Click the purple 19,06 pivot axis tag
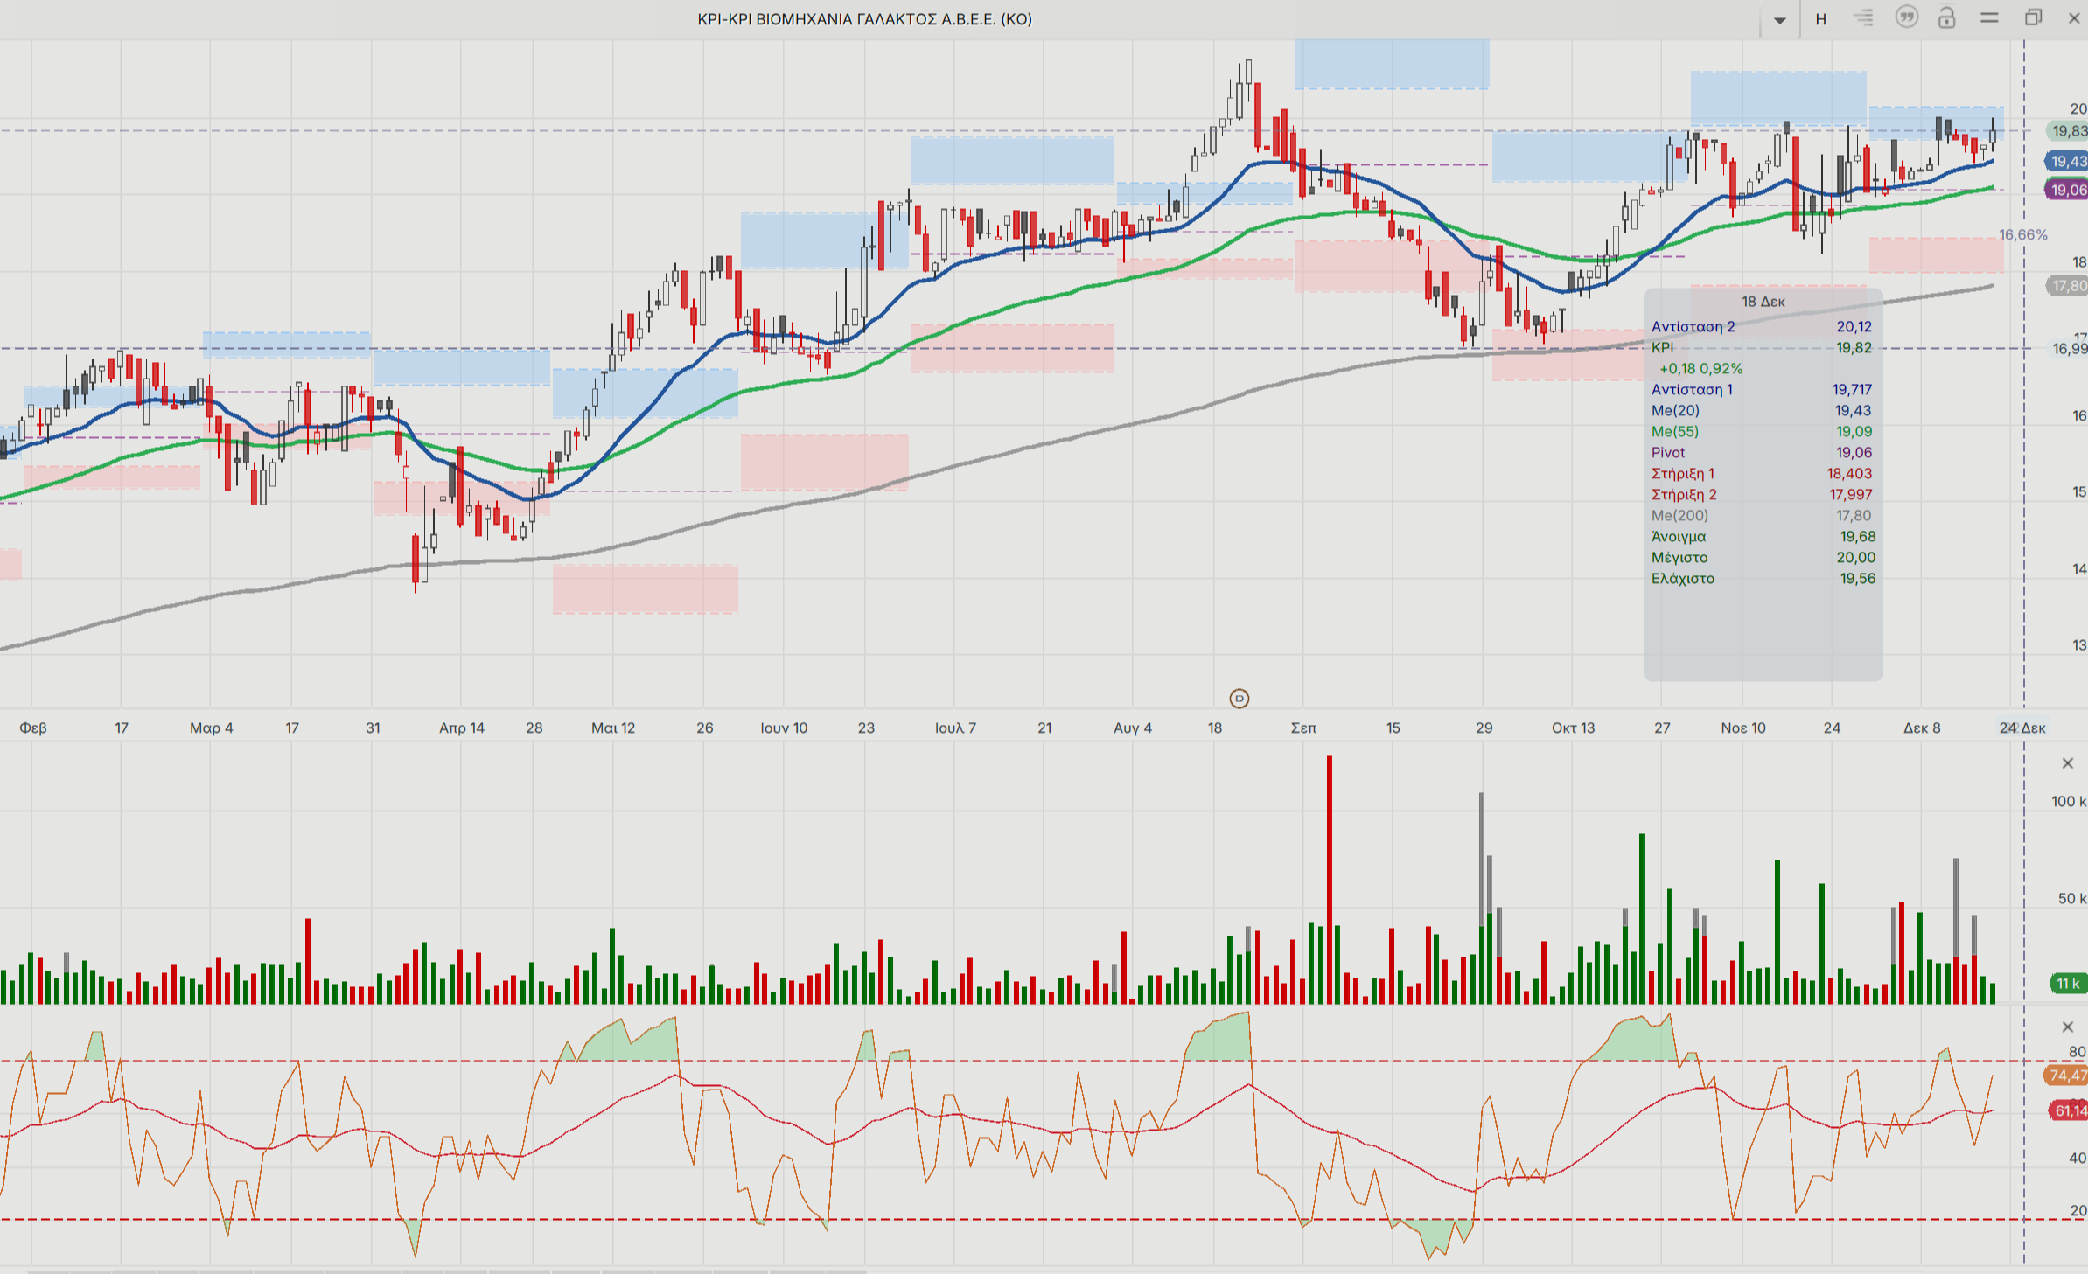Image resolution: width=2088 pixels, height=1274 pixels. (2067, 190)
